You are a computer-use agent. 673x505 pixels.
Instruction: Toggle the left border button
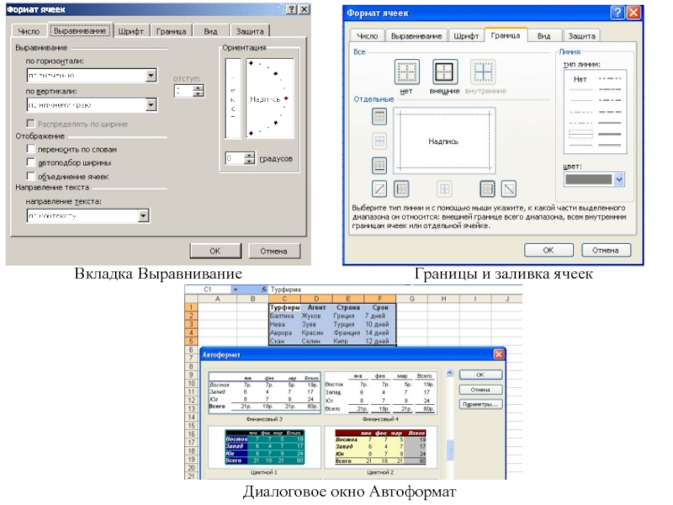(x=401, y=189)
